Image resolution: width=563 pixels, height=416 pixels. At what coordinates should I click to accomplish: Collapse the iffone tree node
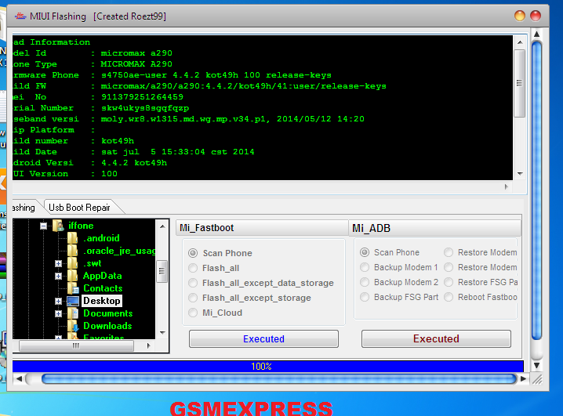click(43, 226)
